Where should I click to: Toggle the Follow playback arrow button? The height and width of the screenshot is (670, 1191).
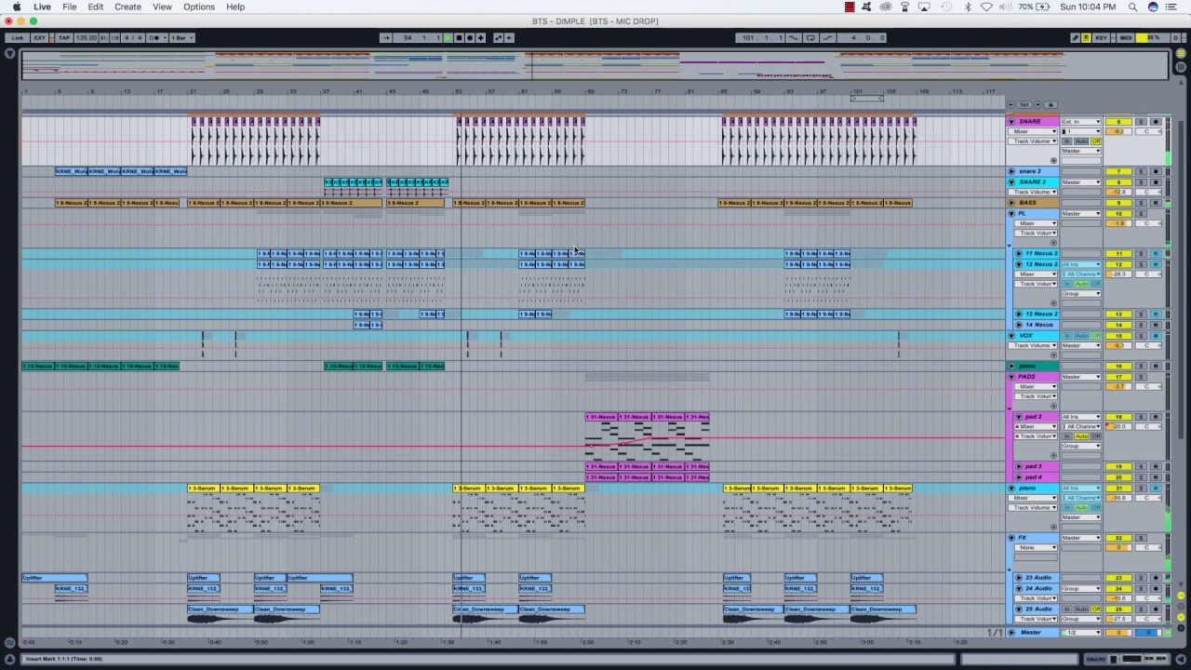pos(386,38)
